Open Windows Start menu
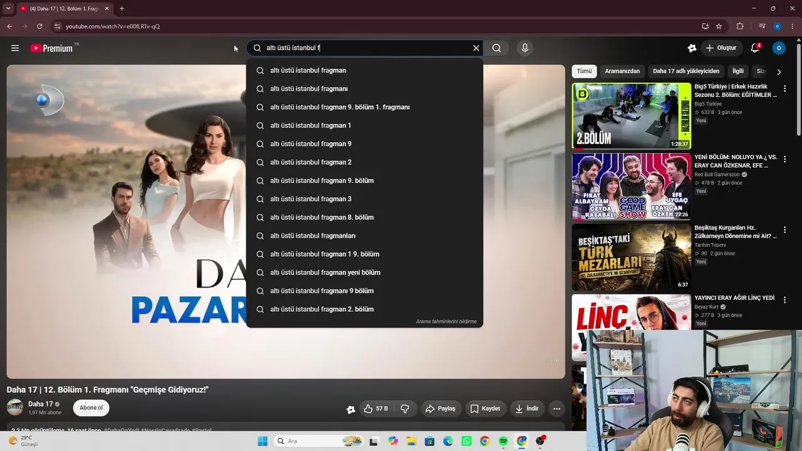The height and width of the screenshot is (451, 802). click(263, 441)
